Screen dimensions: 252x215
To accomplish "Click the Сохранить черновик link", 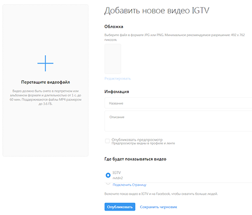I will [158, 207].
